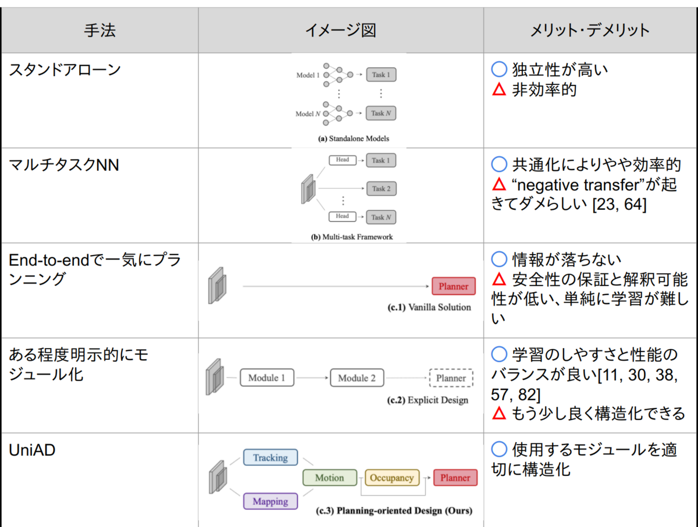Click the dashed Planner box in Explicit Design

tap(451, 378)
